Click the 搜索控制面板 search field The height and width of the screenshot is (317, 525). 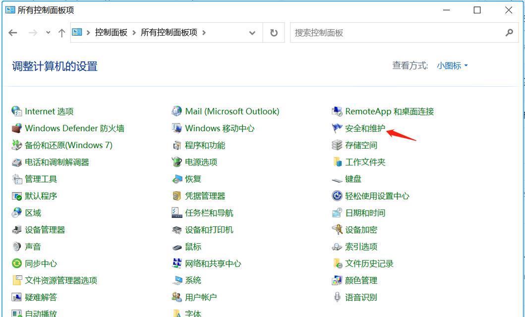[404, 32]
